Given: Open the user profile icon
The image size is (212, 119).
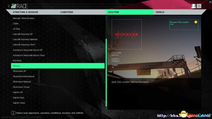Looking at the screenshot, I should 194,6.
